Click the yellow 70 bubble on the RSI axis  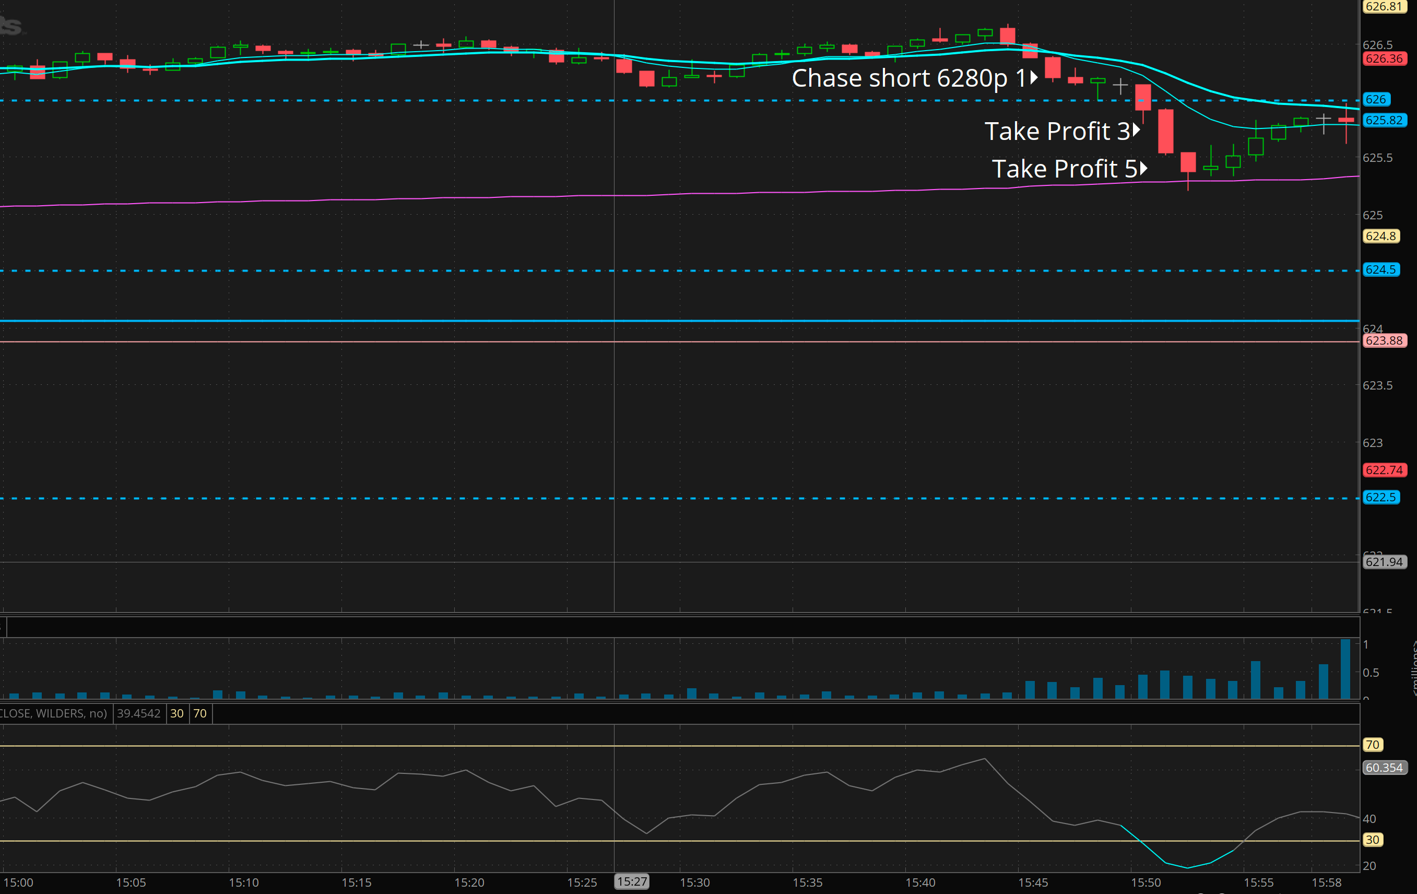click(x=1372, y=745)
